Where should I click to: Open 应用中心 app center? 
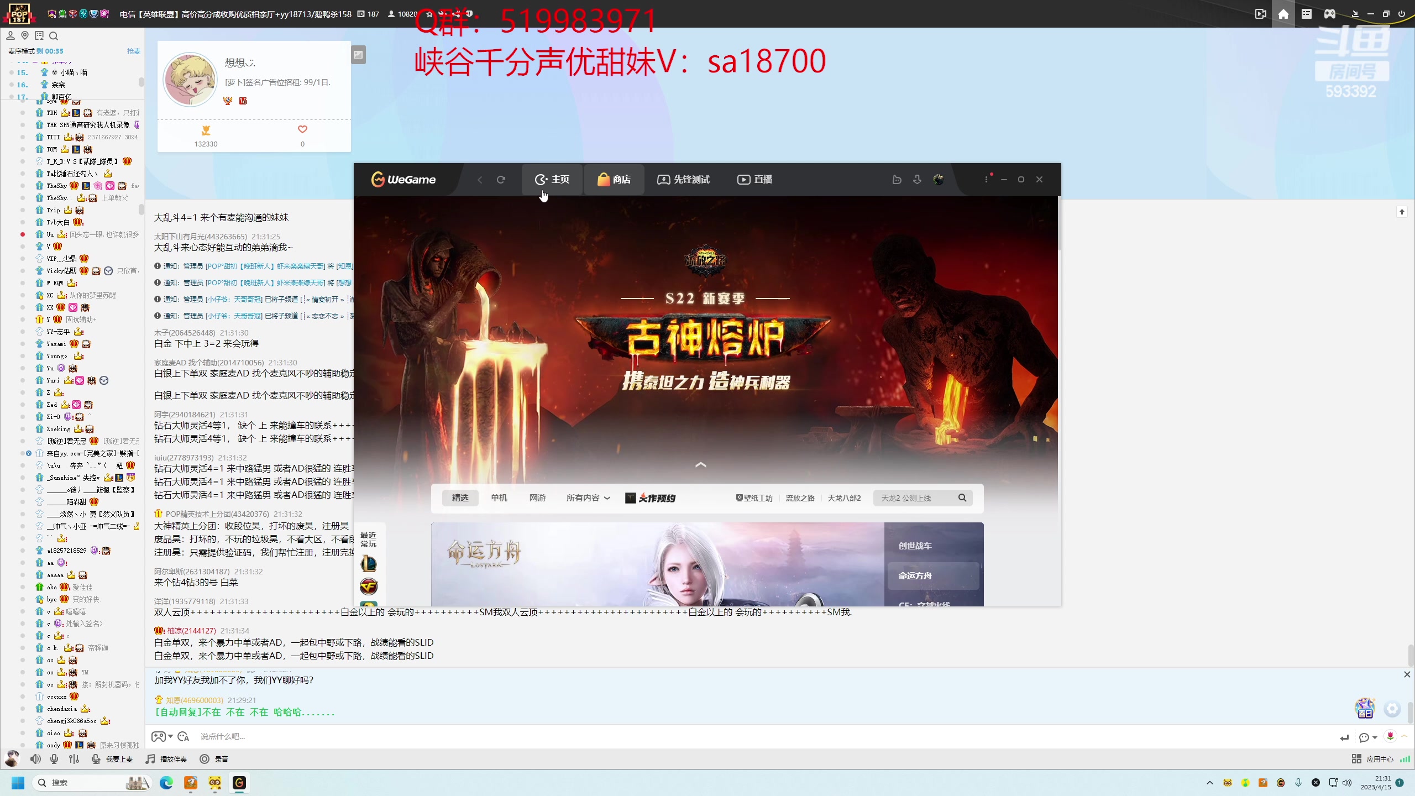(x=1372, y=759)
